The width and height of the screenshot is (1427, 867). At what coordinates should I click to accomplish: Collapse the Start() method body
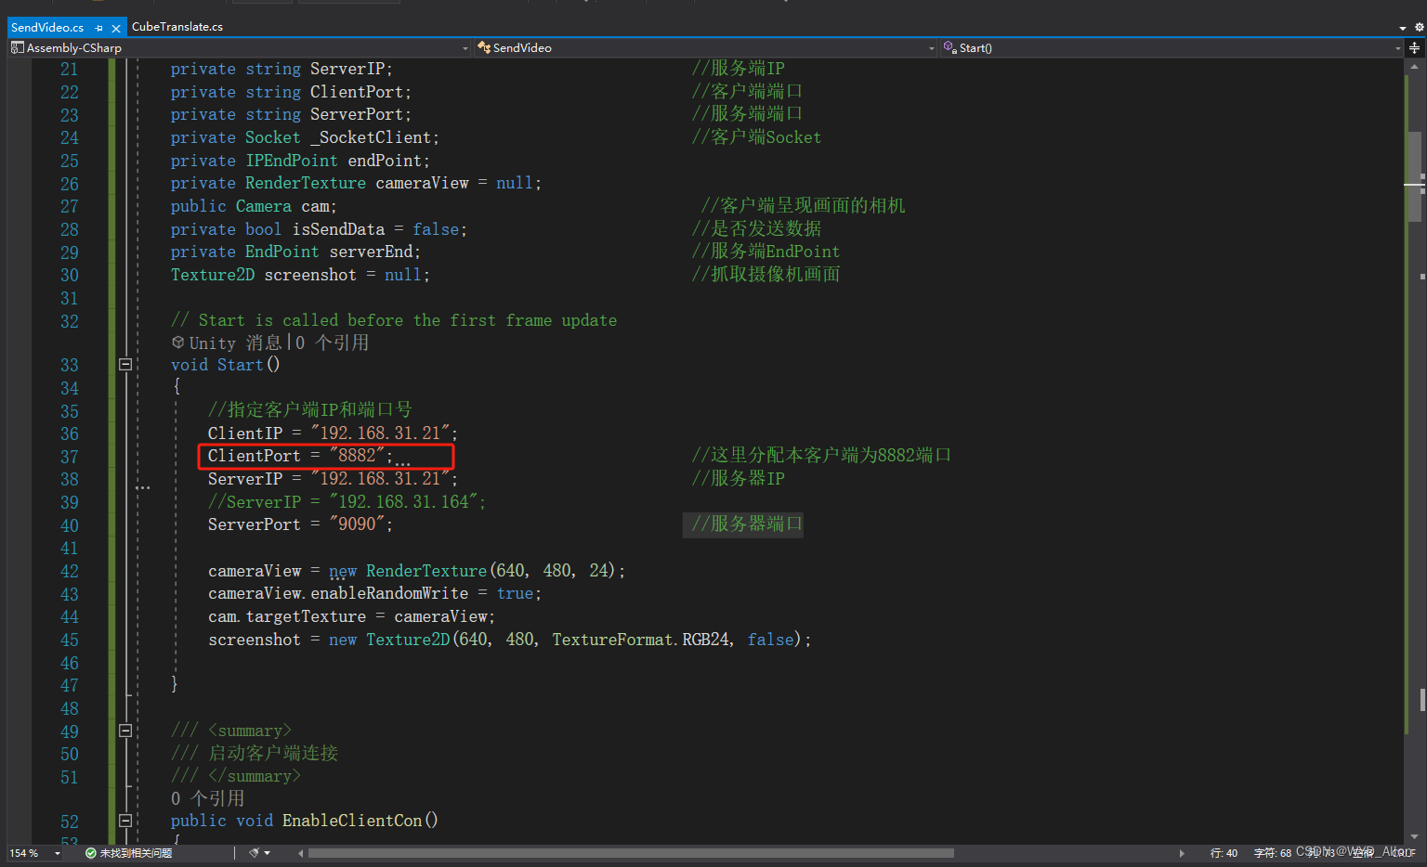(125, 365)
